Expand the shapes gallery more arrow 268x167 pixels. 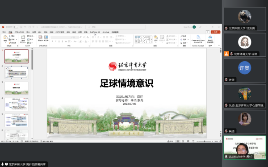pos(151,42)
